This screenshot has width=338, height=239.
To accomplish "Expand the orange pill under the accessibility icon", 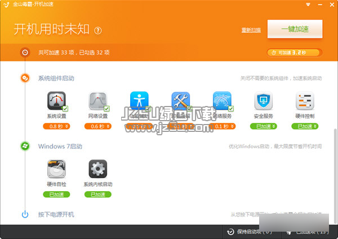I will pos(139,126).
